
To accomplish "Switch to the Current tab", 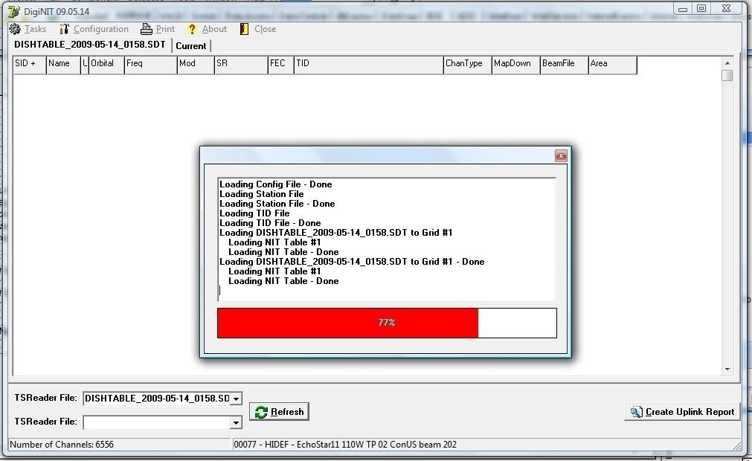I will [191, 46].
